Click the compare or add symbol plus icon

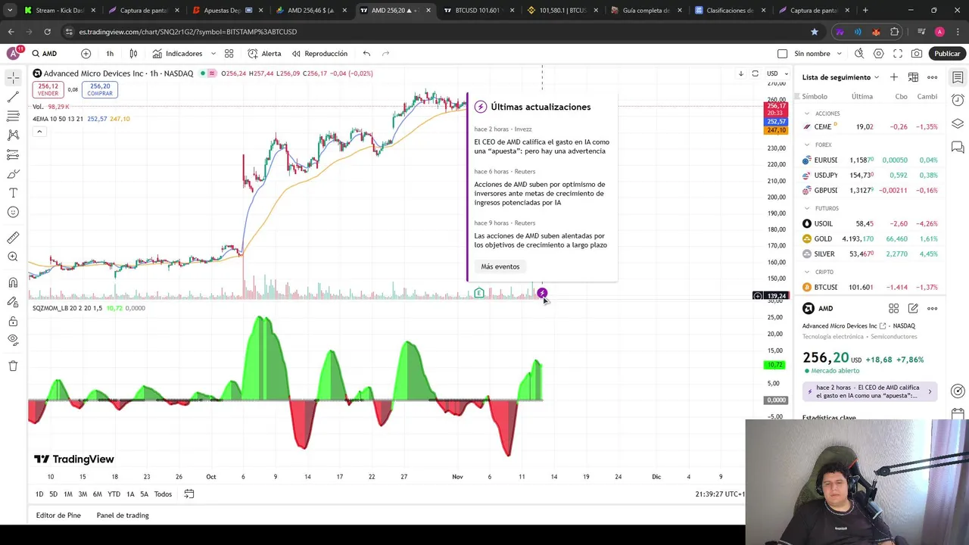click(86, 54)
